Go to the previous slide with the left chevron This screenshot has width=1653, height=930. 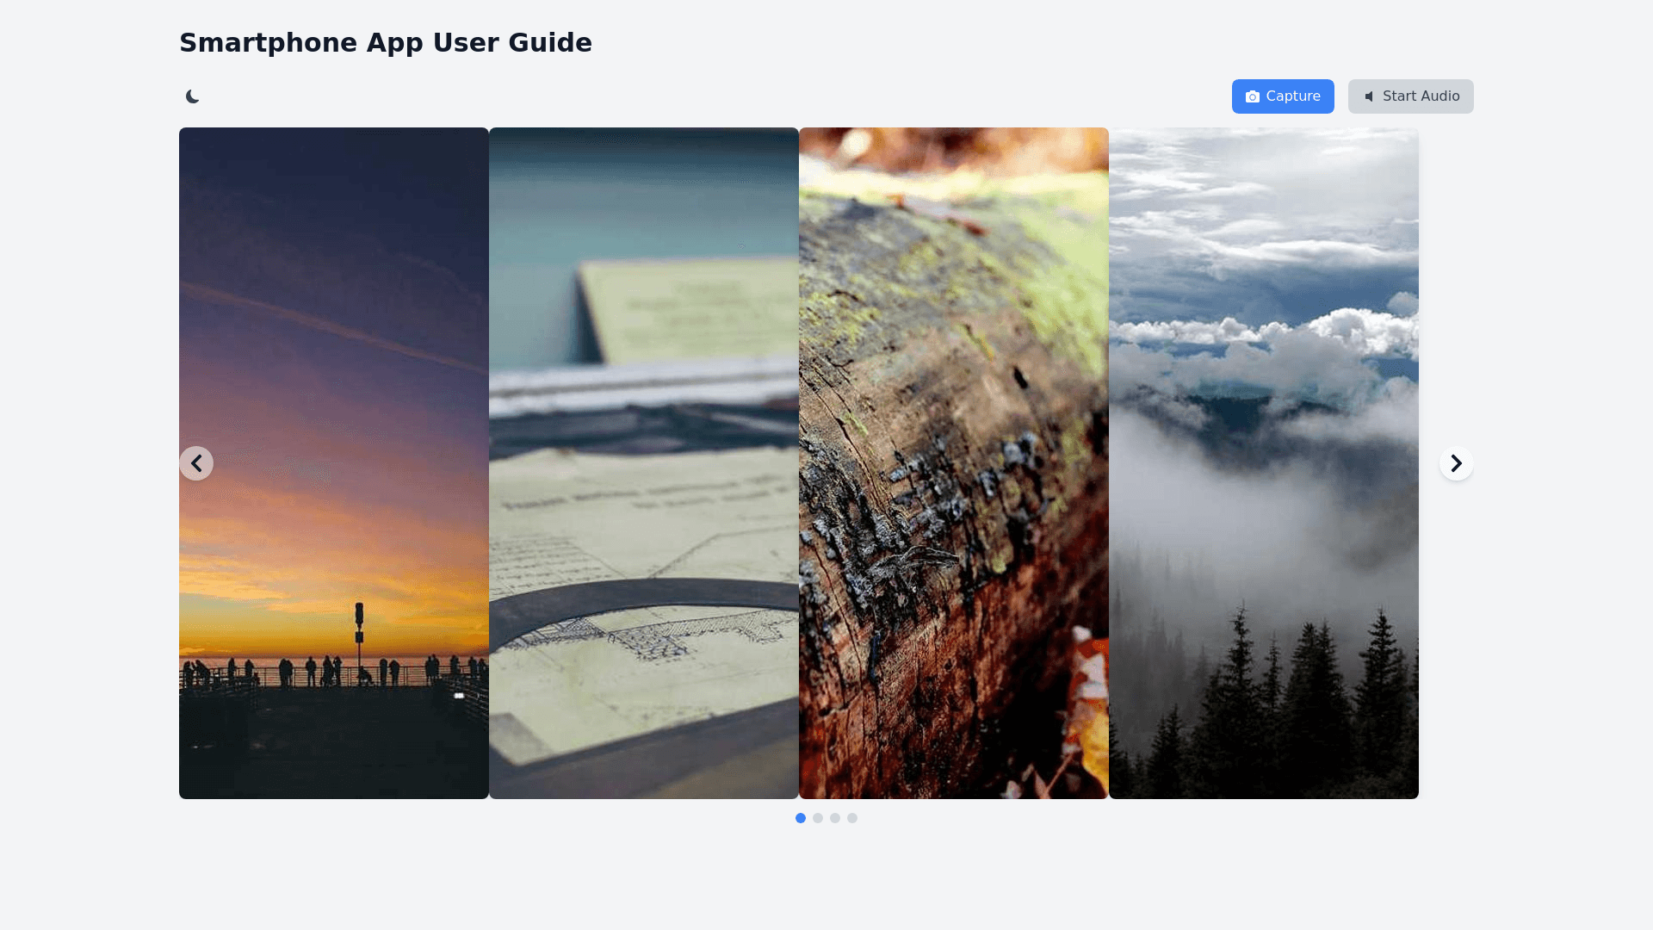tap(196, 463)
